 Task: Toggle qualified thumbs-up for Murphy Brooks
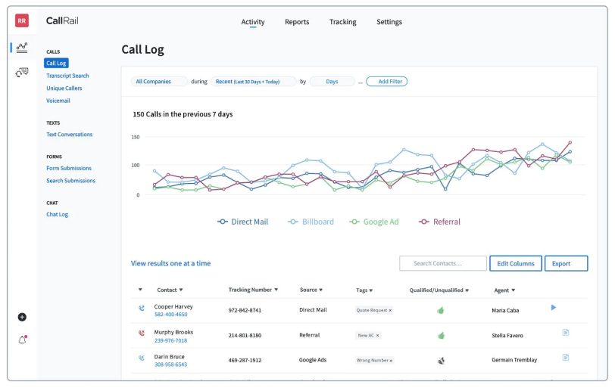[x=441, y=335]
